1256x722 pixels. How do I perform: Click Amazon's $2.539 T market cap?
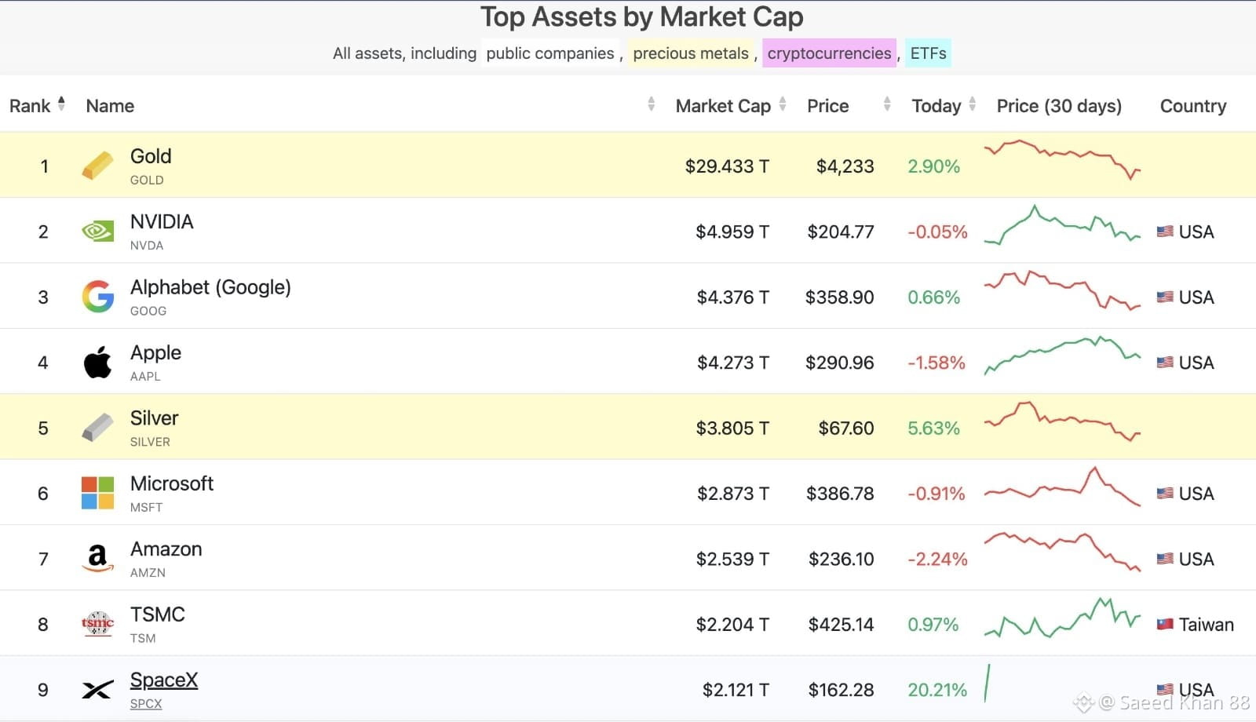tap(732, 559)
